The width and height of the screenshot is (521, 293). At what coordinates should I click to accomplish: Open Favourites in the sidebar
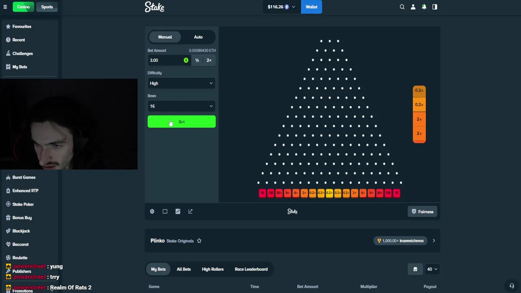click(22, 26)
